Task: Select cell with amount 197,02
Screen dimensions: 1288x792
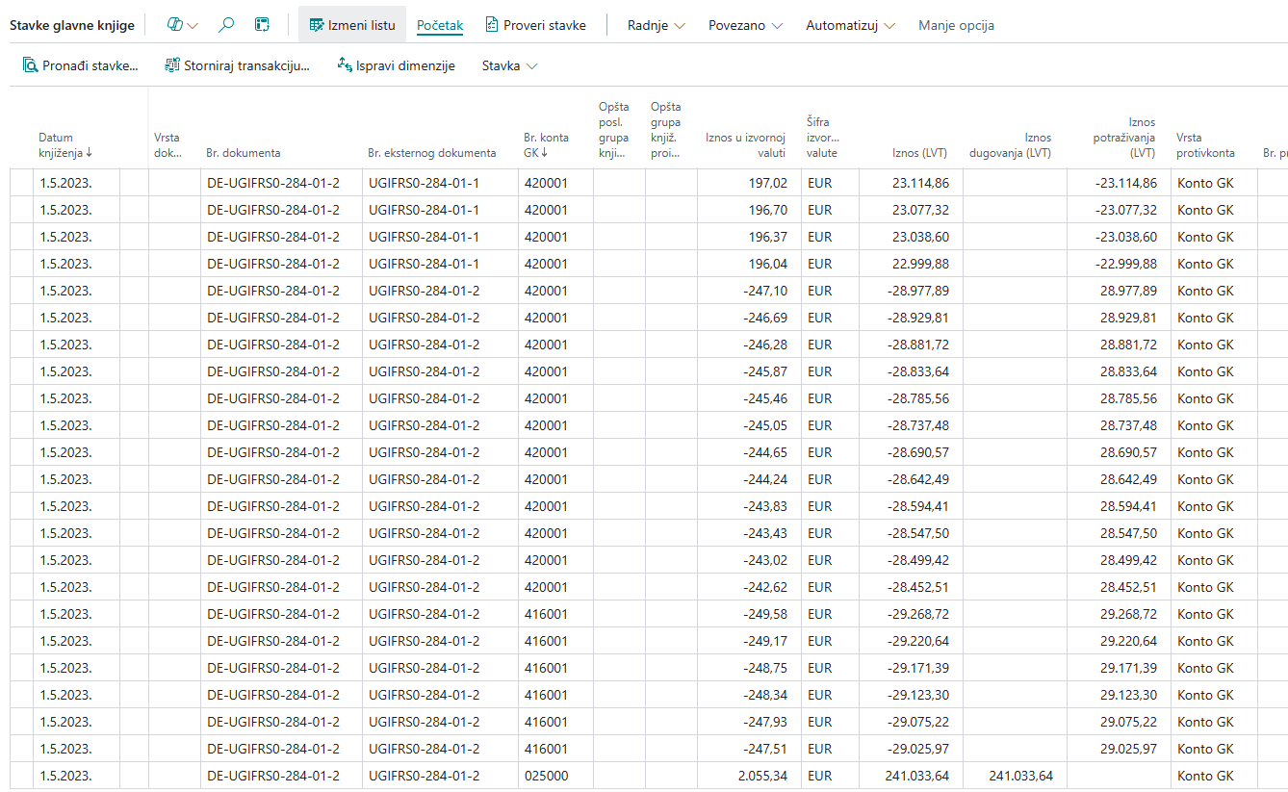Action: pyautogui.click(x=749, y=183)
